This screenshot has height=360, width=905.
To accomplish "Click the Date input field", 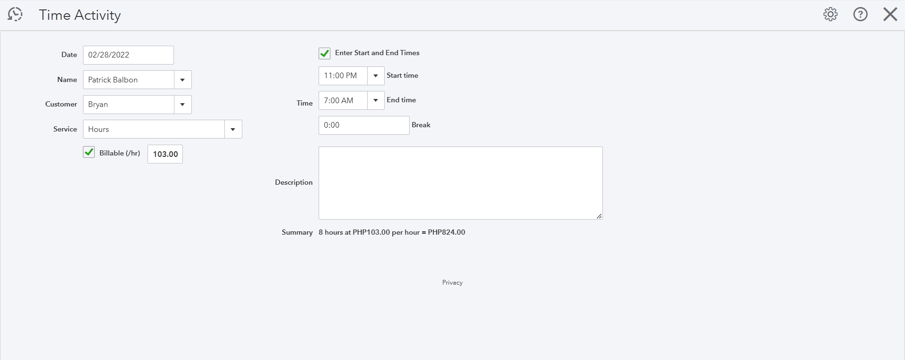I will point(128,55).
